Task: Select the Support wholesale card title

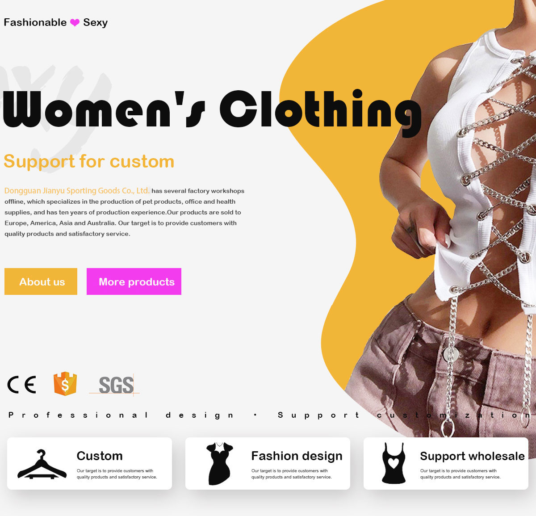Action: pos(472,456)
